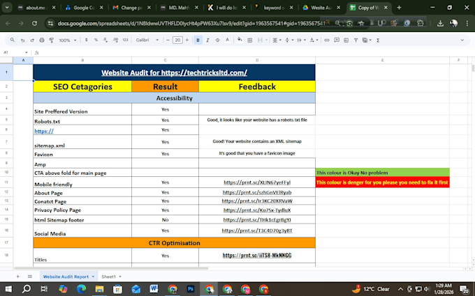Select column E header
475x296 pixels.
tap(382, 61)
